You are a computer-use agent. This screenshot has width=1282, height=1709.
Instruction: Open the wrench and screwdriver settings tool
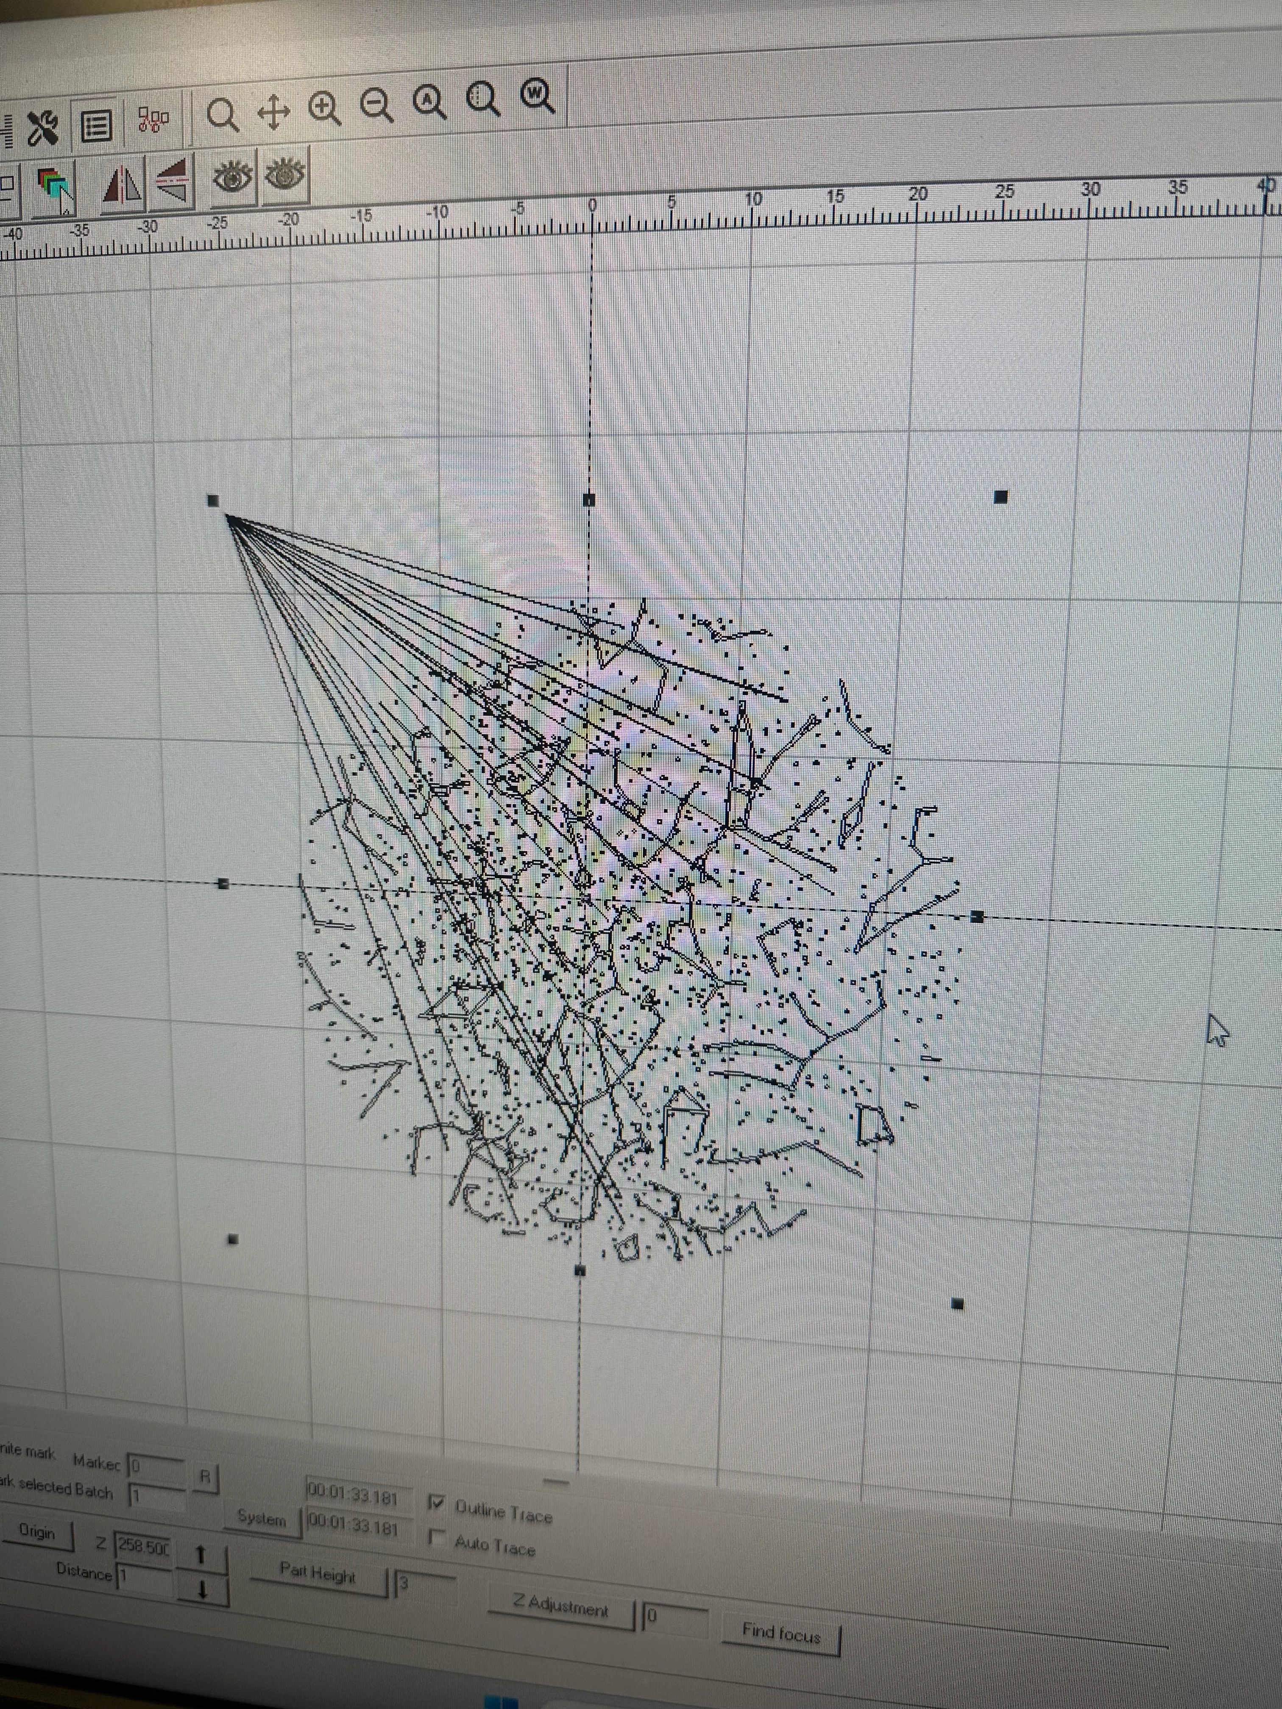[43, 128]
